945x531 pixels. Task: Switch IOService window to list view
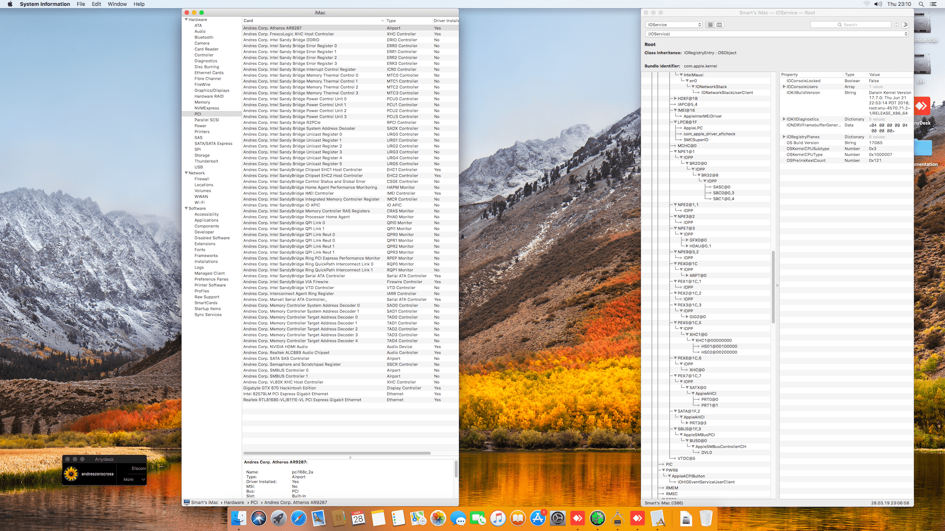click(710, 25)
